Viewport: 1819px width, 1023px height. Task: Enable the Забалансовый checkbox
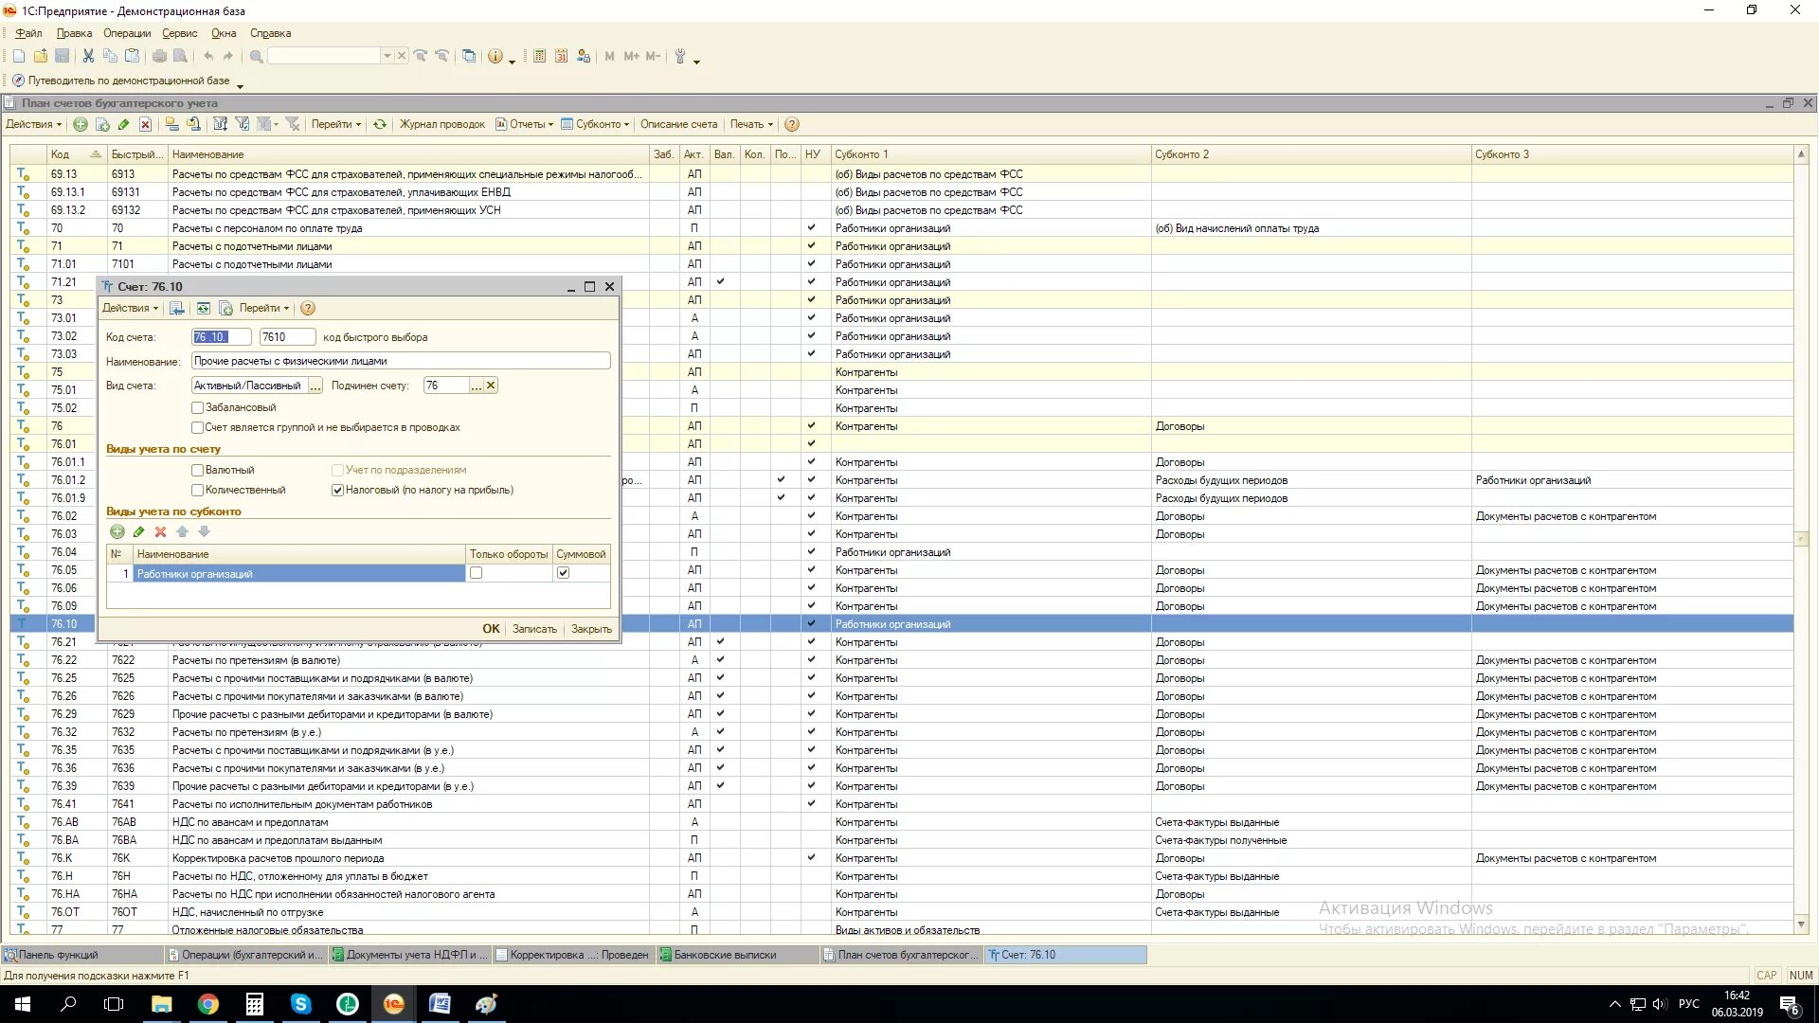pos(198,407)
